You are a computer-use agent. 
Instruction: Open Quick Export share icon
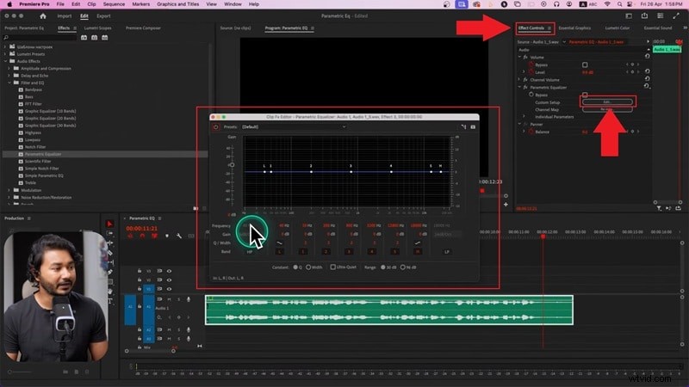pyautogui.click(x=644, y=16)
